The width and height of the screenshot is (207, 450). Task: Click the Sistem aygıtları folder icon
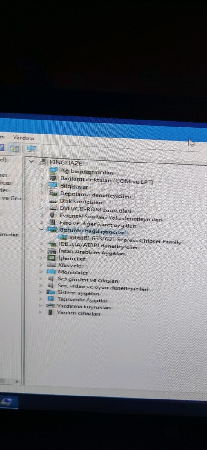51,292
